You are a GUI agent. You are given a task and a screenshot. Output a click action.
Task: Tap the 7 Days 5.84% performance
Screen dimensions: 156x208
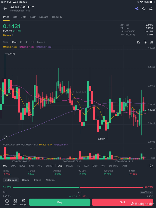pos(31,172)
